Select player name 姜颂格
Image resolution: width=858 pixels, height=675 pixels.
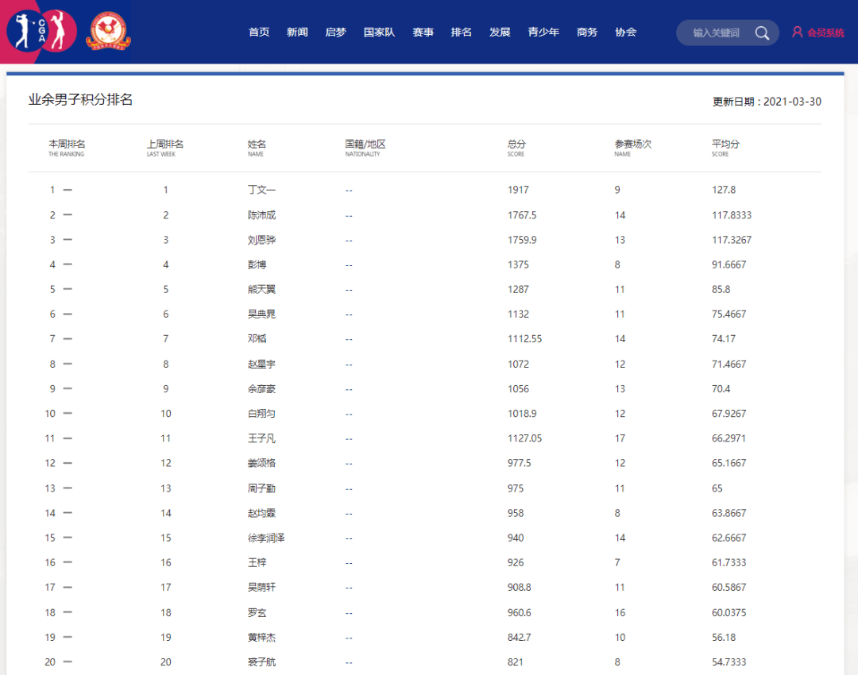261,463
